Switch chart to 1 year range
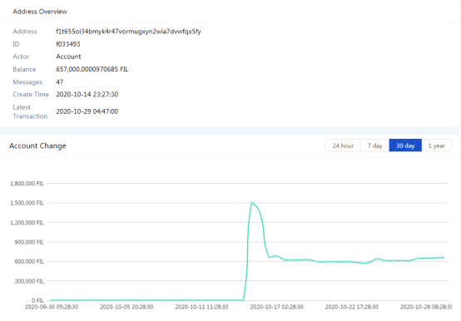Image resolution: width=461 pixels, height=321 pixels. 437,146
